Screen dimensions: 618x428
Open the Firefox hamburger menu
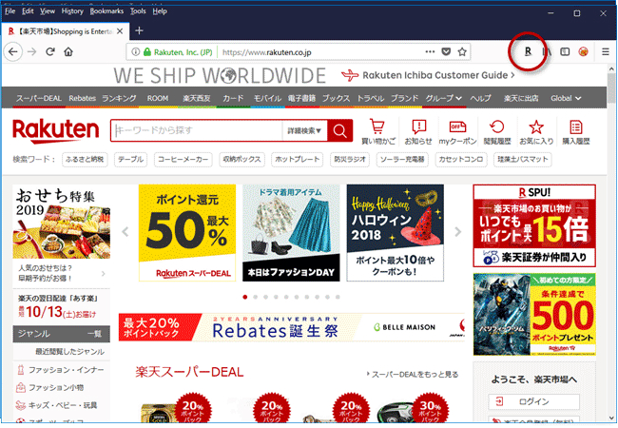coord(606,51)
